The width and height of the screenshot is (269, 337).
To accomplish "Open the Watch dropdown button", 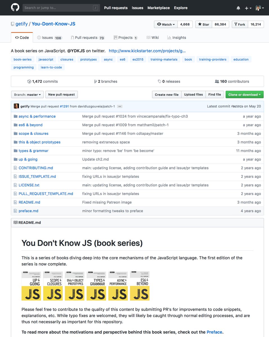I will pyautogui.click(x=166, y=24).
